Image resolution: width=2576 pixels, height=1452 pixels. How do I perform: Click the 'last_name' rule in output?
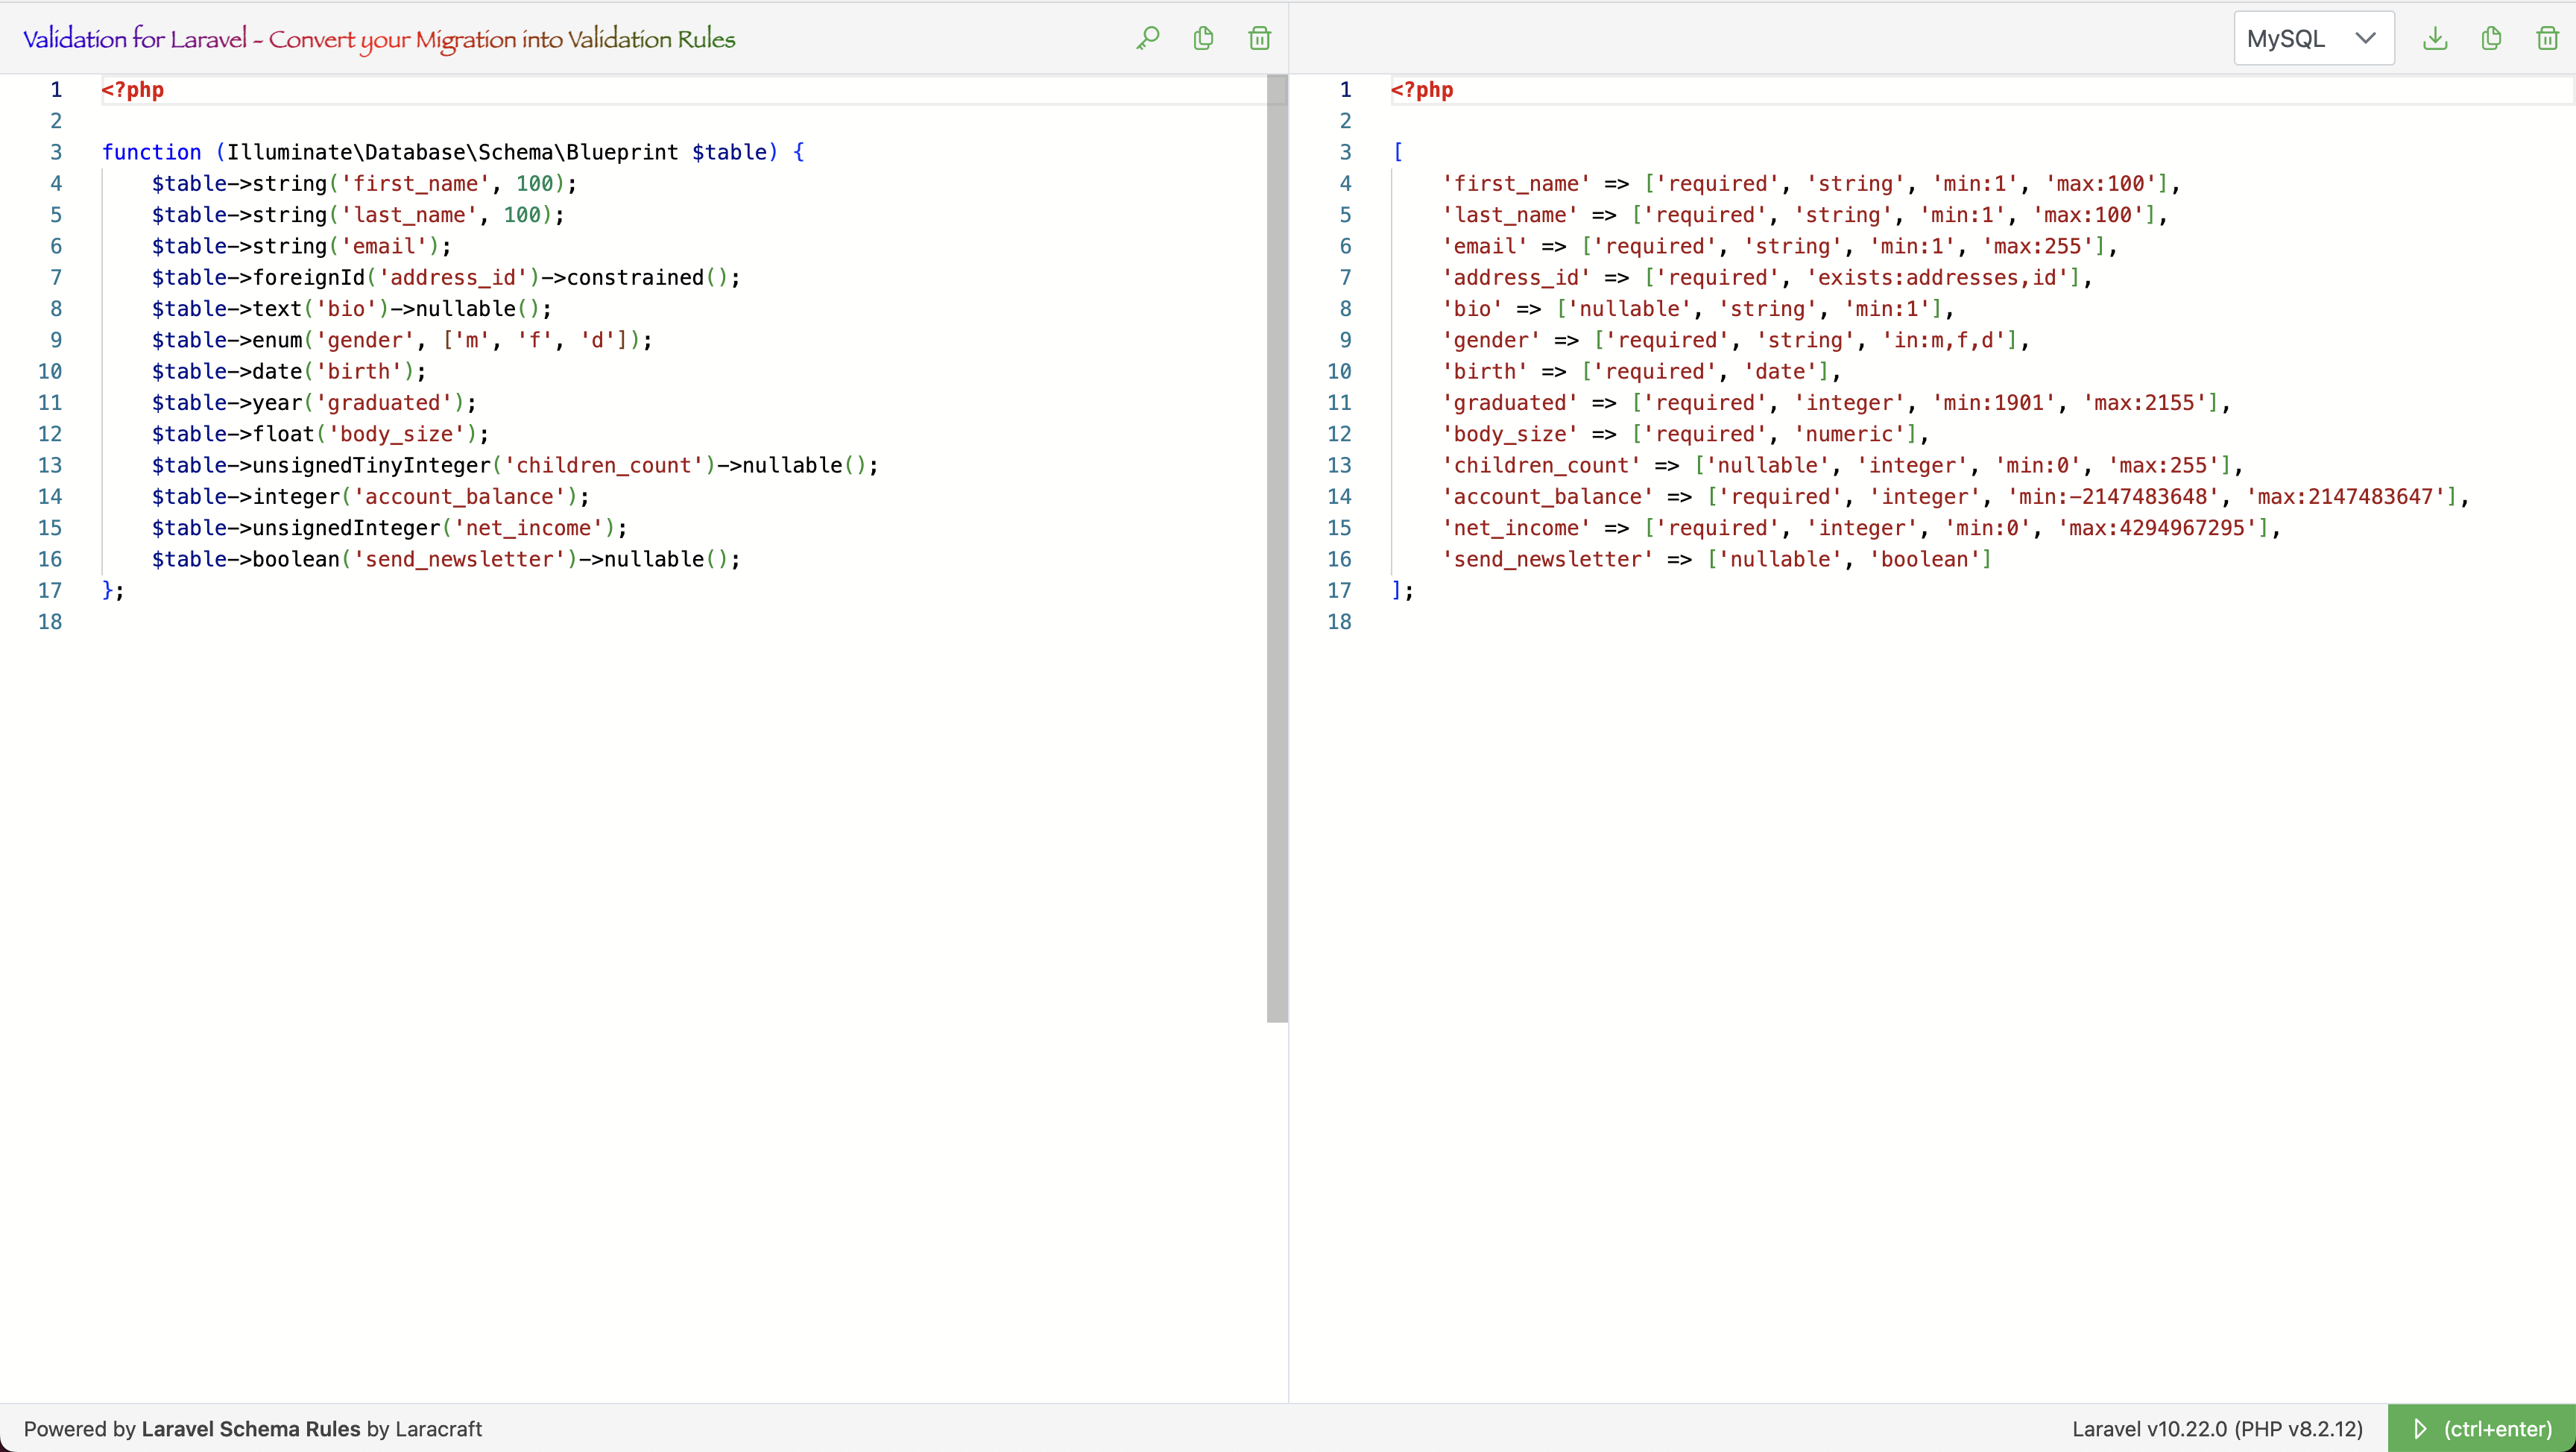click(x=1804, y=214)
